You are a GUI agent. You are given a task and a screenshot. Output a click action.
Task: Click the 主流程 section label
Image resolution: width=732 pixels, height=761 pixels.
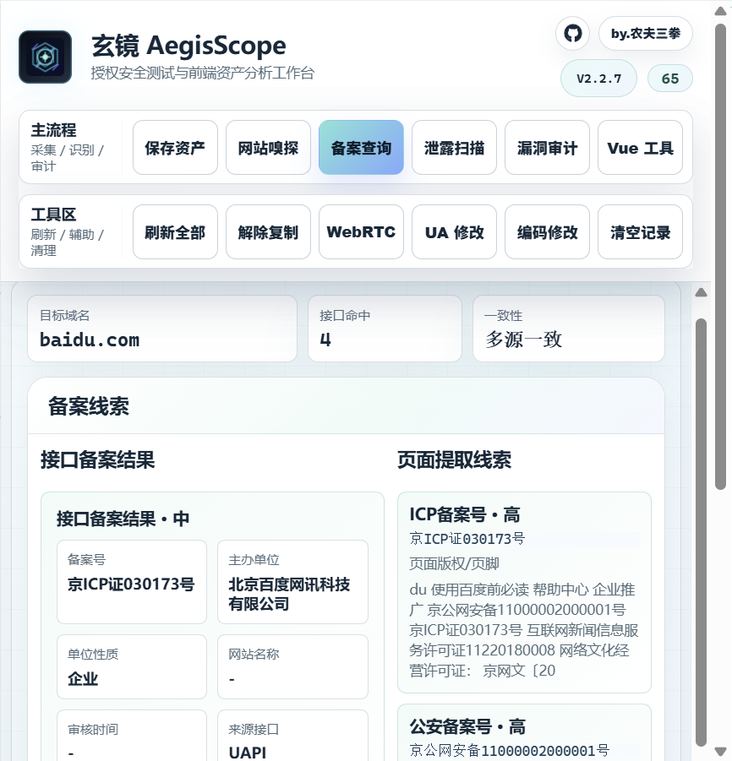click(53, 130)
